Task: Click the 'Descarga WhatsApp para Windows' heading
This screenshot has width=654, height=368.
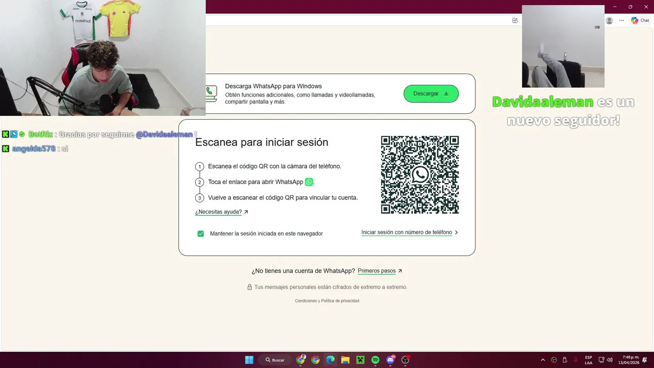Action: pyautogui.click(x=273, y=86)
